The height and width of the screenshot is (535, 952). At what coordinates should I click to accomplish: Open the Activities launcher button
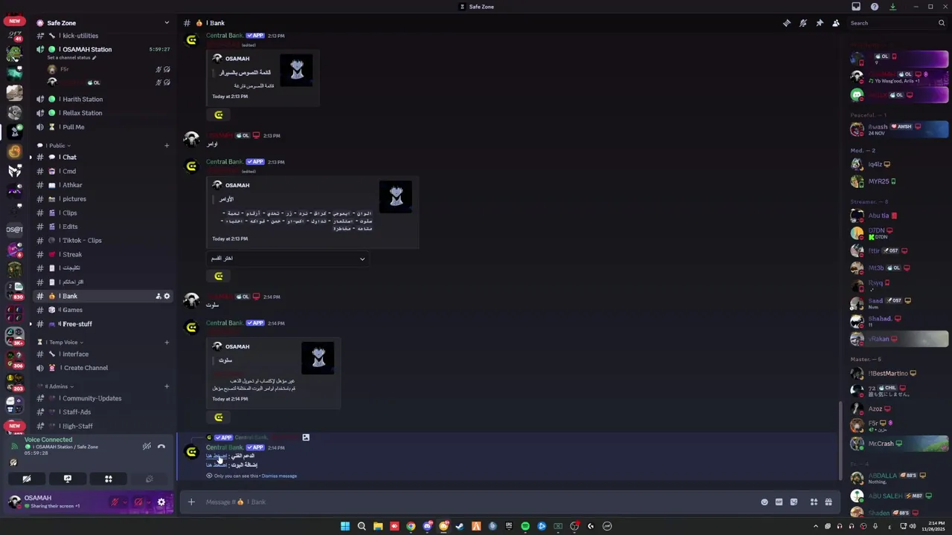[x=109, y=479]
